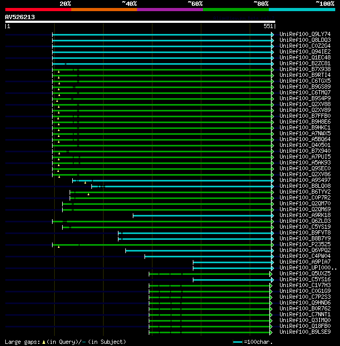This screenshot has height=346, width=340.
Task: Click UniRef100_B9LSE9 label
Action: [305, 332]
